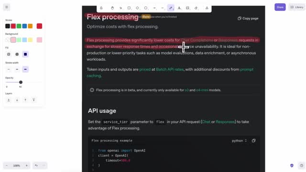This screenshot has width=306, height=172.
Task: Choose pink background swatch in palette row
Action: [13, 40]
